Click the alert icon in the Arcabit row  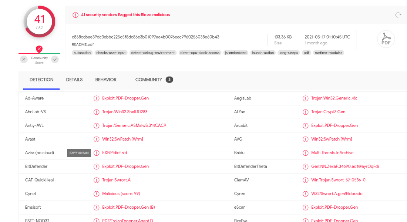click(x=306, y=126)
